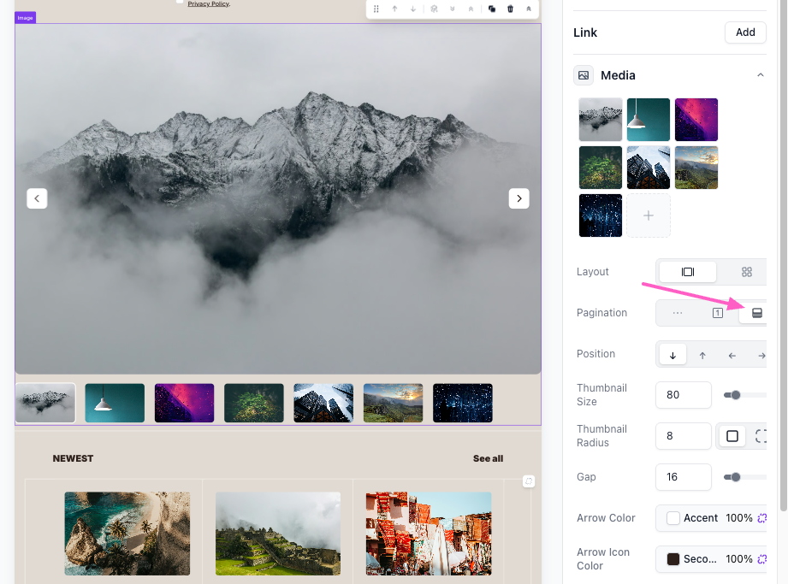
Task: Click the duplicate icon in floating toolbar
Action: [492, 9]
